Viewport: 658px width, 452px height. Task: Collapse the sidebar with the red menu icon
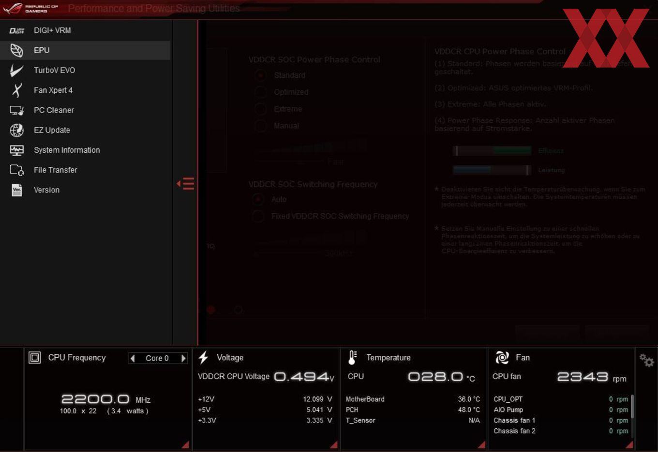click(185, 184)
